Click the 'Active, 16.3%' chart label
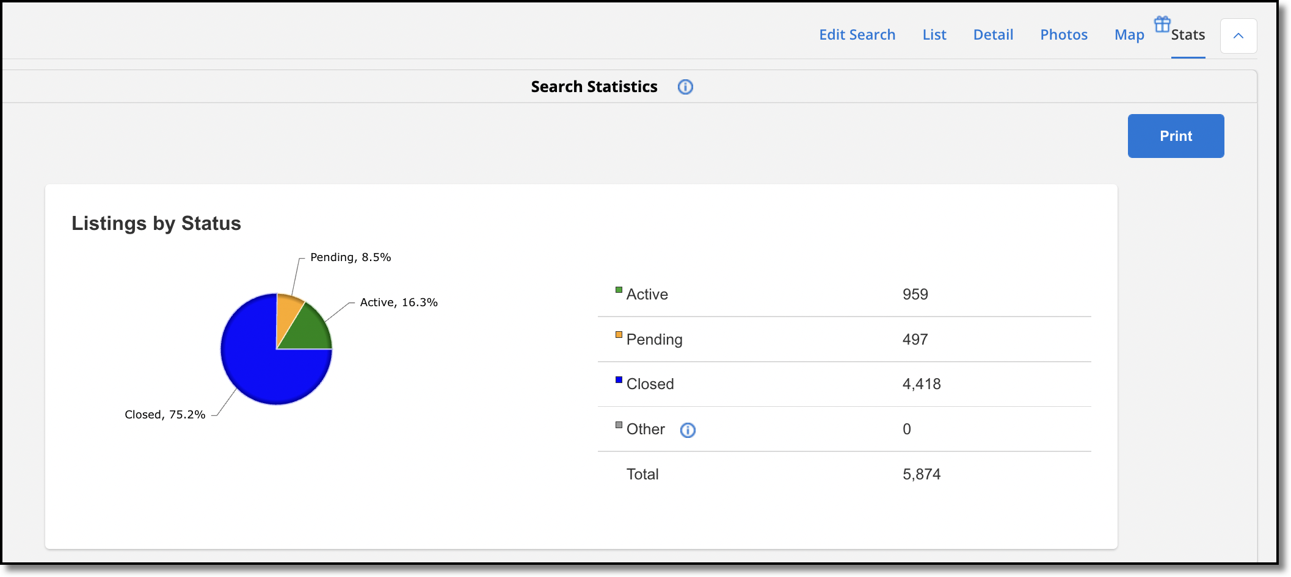1291x577 pixels. 399,303
